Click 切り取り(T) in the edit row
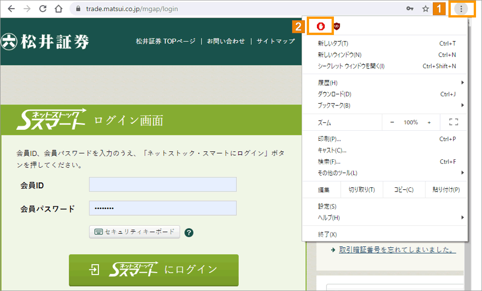 pos(362,190)
